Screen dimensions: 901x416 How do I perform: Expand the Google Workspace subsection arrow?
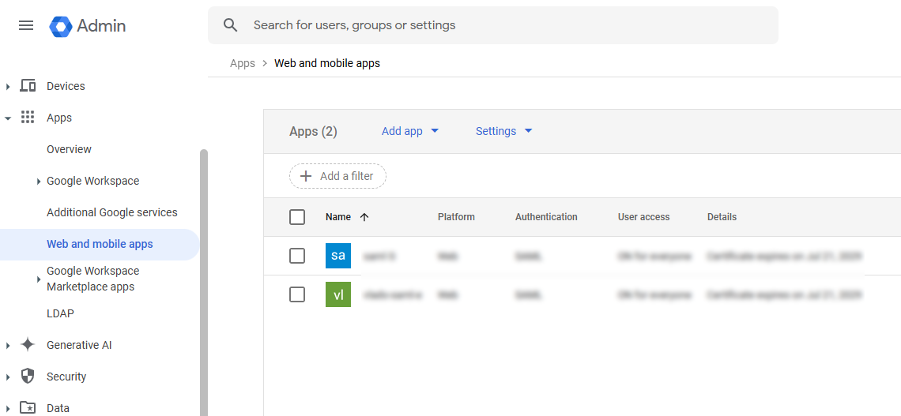(39, 182)
